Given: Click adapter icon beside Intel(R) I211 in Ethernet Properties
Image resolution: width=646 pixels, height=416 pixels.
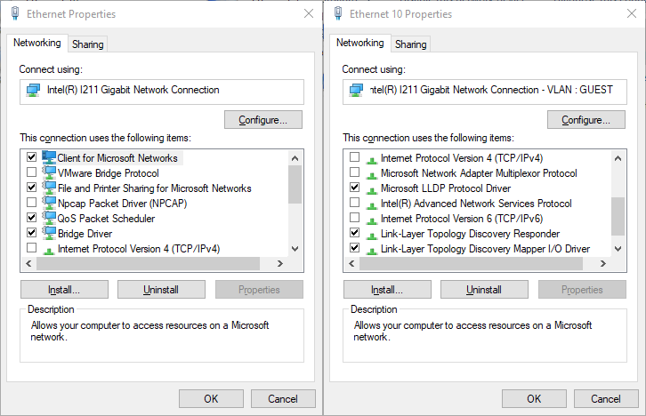Looking at the screenshot, I should [34, 90].
